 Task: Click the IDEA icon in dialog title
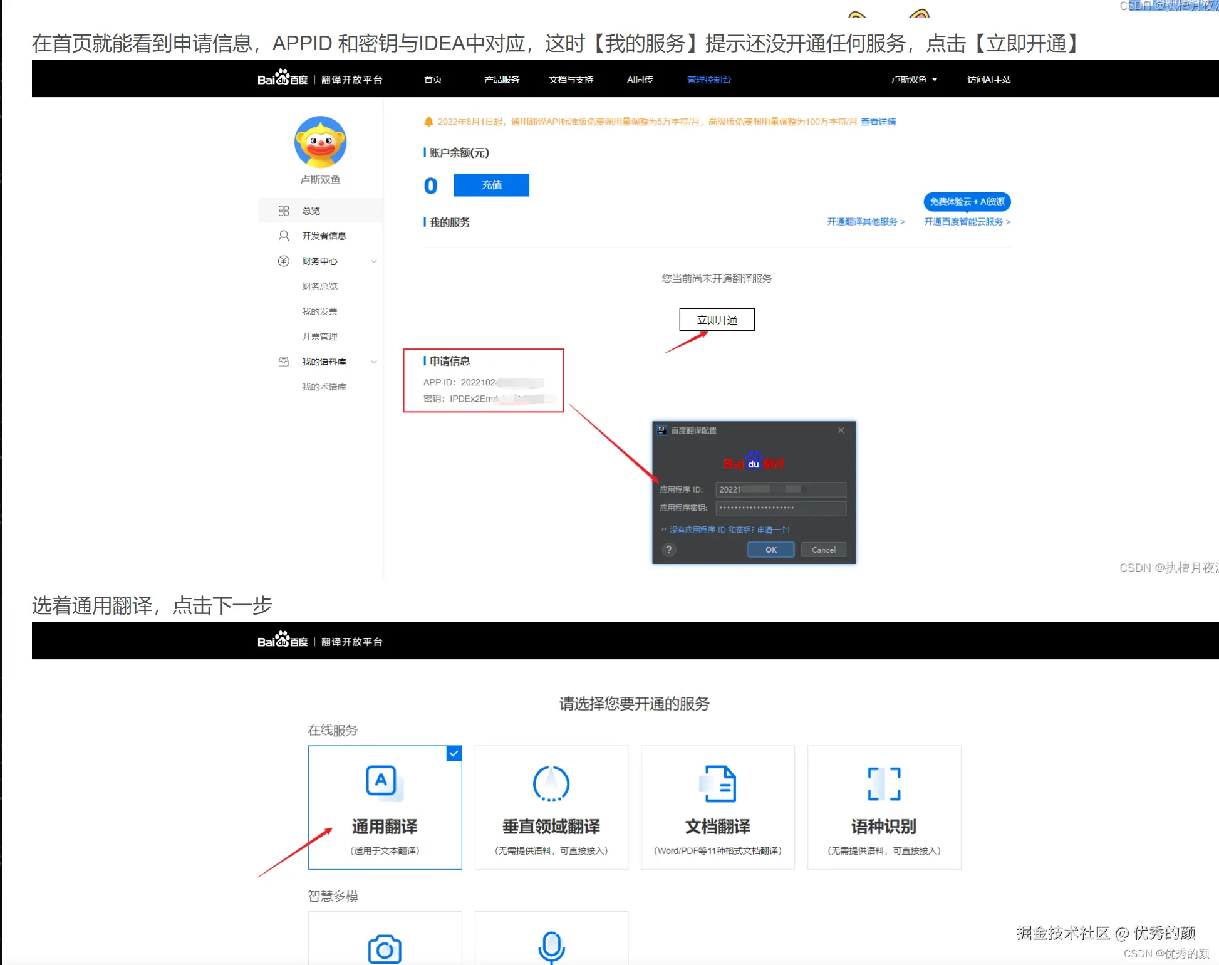661,430
